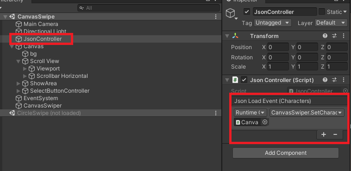Click the hierarchy search field
351x171 pixels.
click(x=149, y=8)
